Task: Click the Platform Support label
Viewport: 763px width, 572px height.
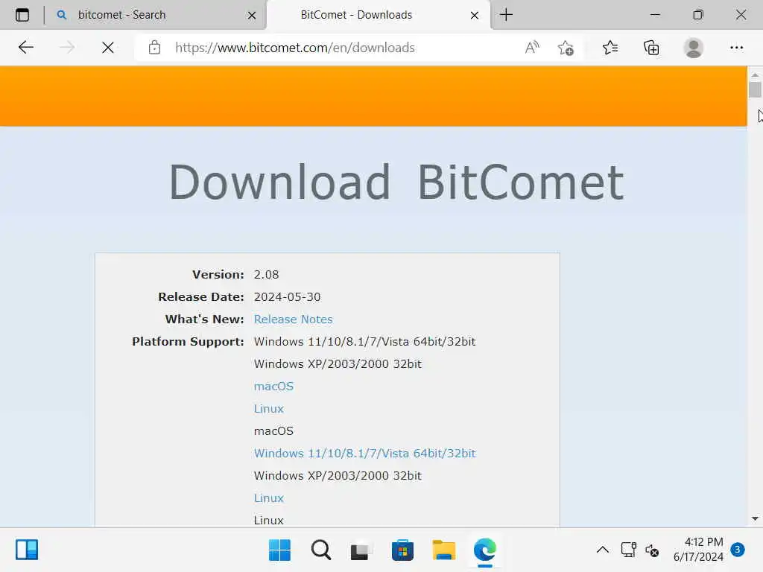Action: click(188, 341)
